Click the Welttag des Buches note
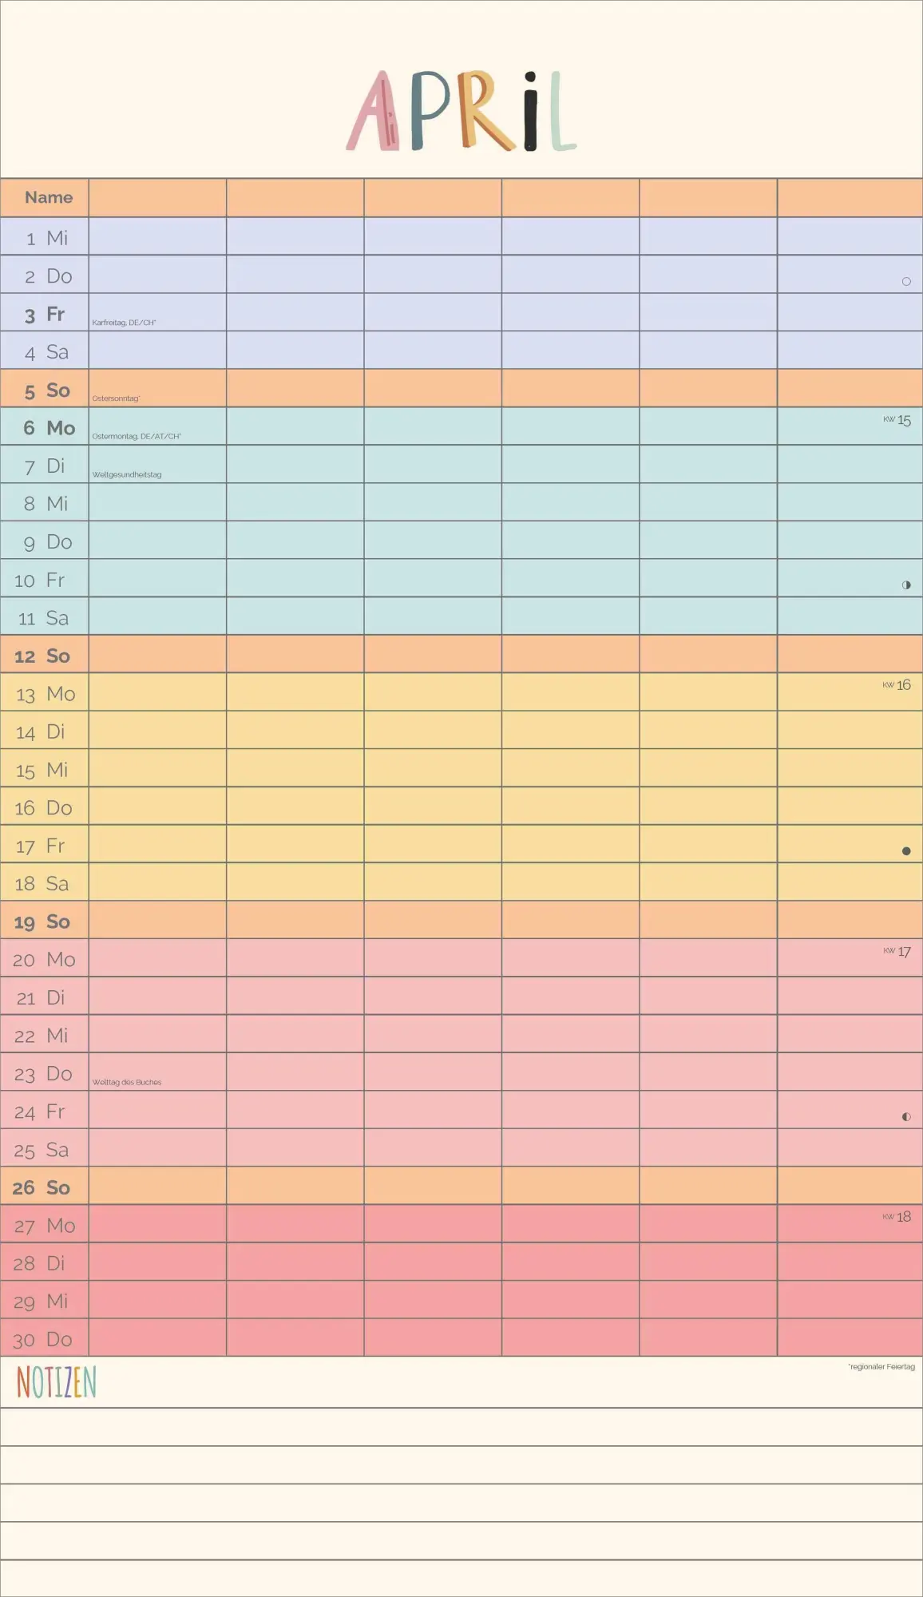Image resolution: width=923 pixels, height=1597 pixels. coord(127,1082)
